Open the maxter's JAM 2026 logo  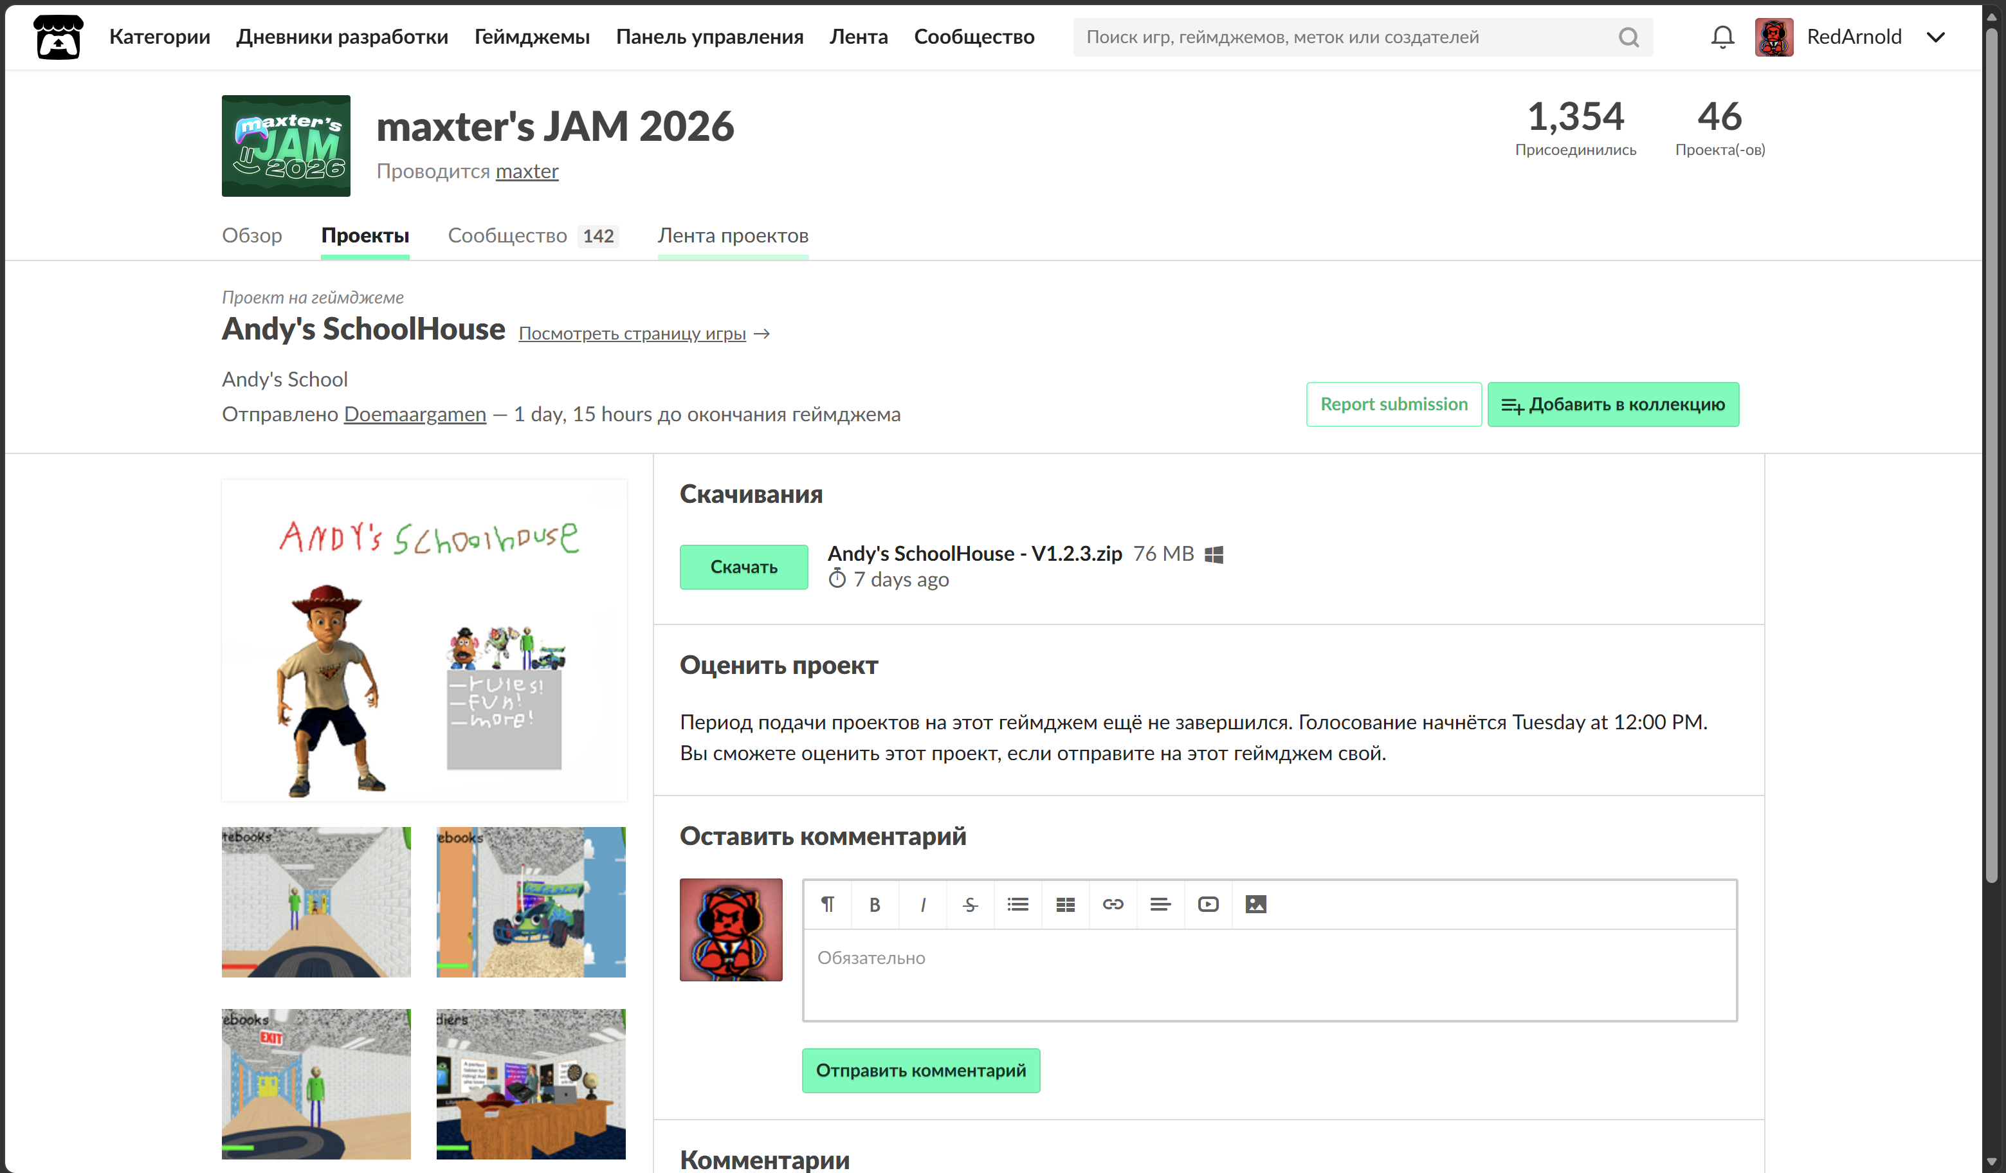pos(286,145)
